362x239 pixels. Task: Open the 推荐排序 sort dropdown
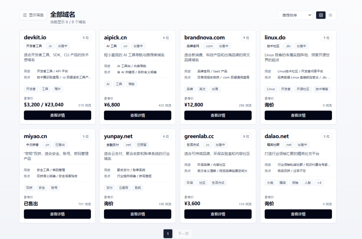point(296,15)
